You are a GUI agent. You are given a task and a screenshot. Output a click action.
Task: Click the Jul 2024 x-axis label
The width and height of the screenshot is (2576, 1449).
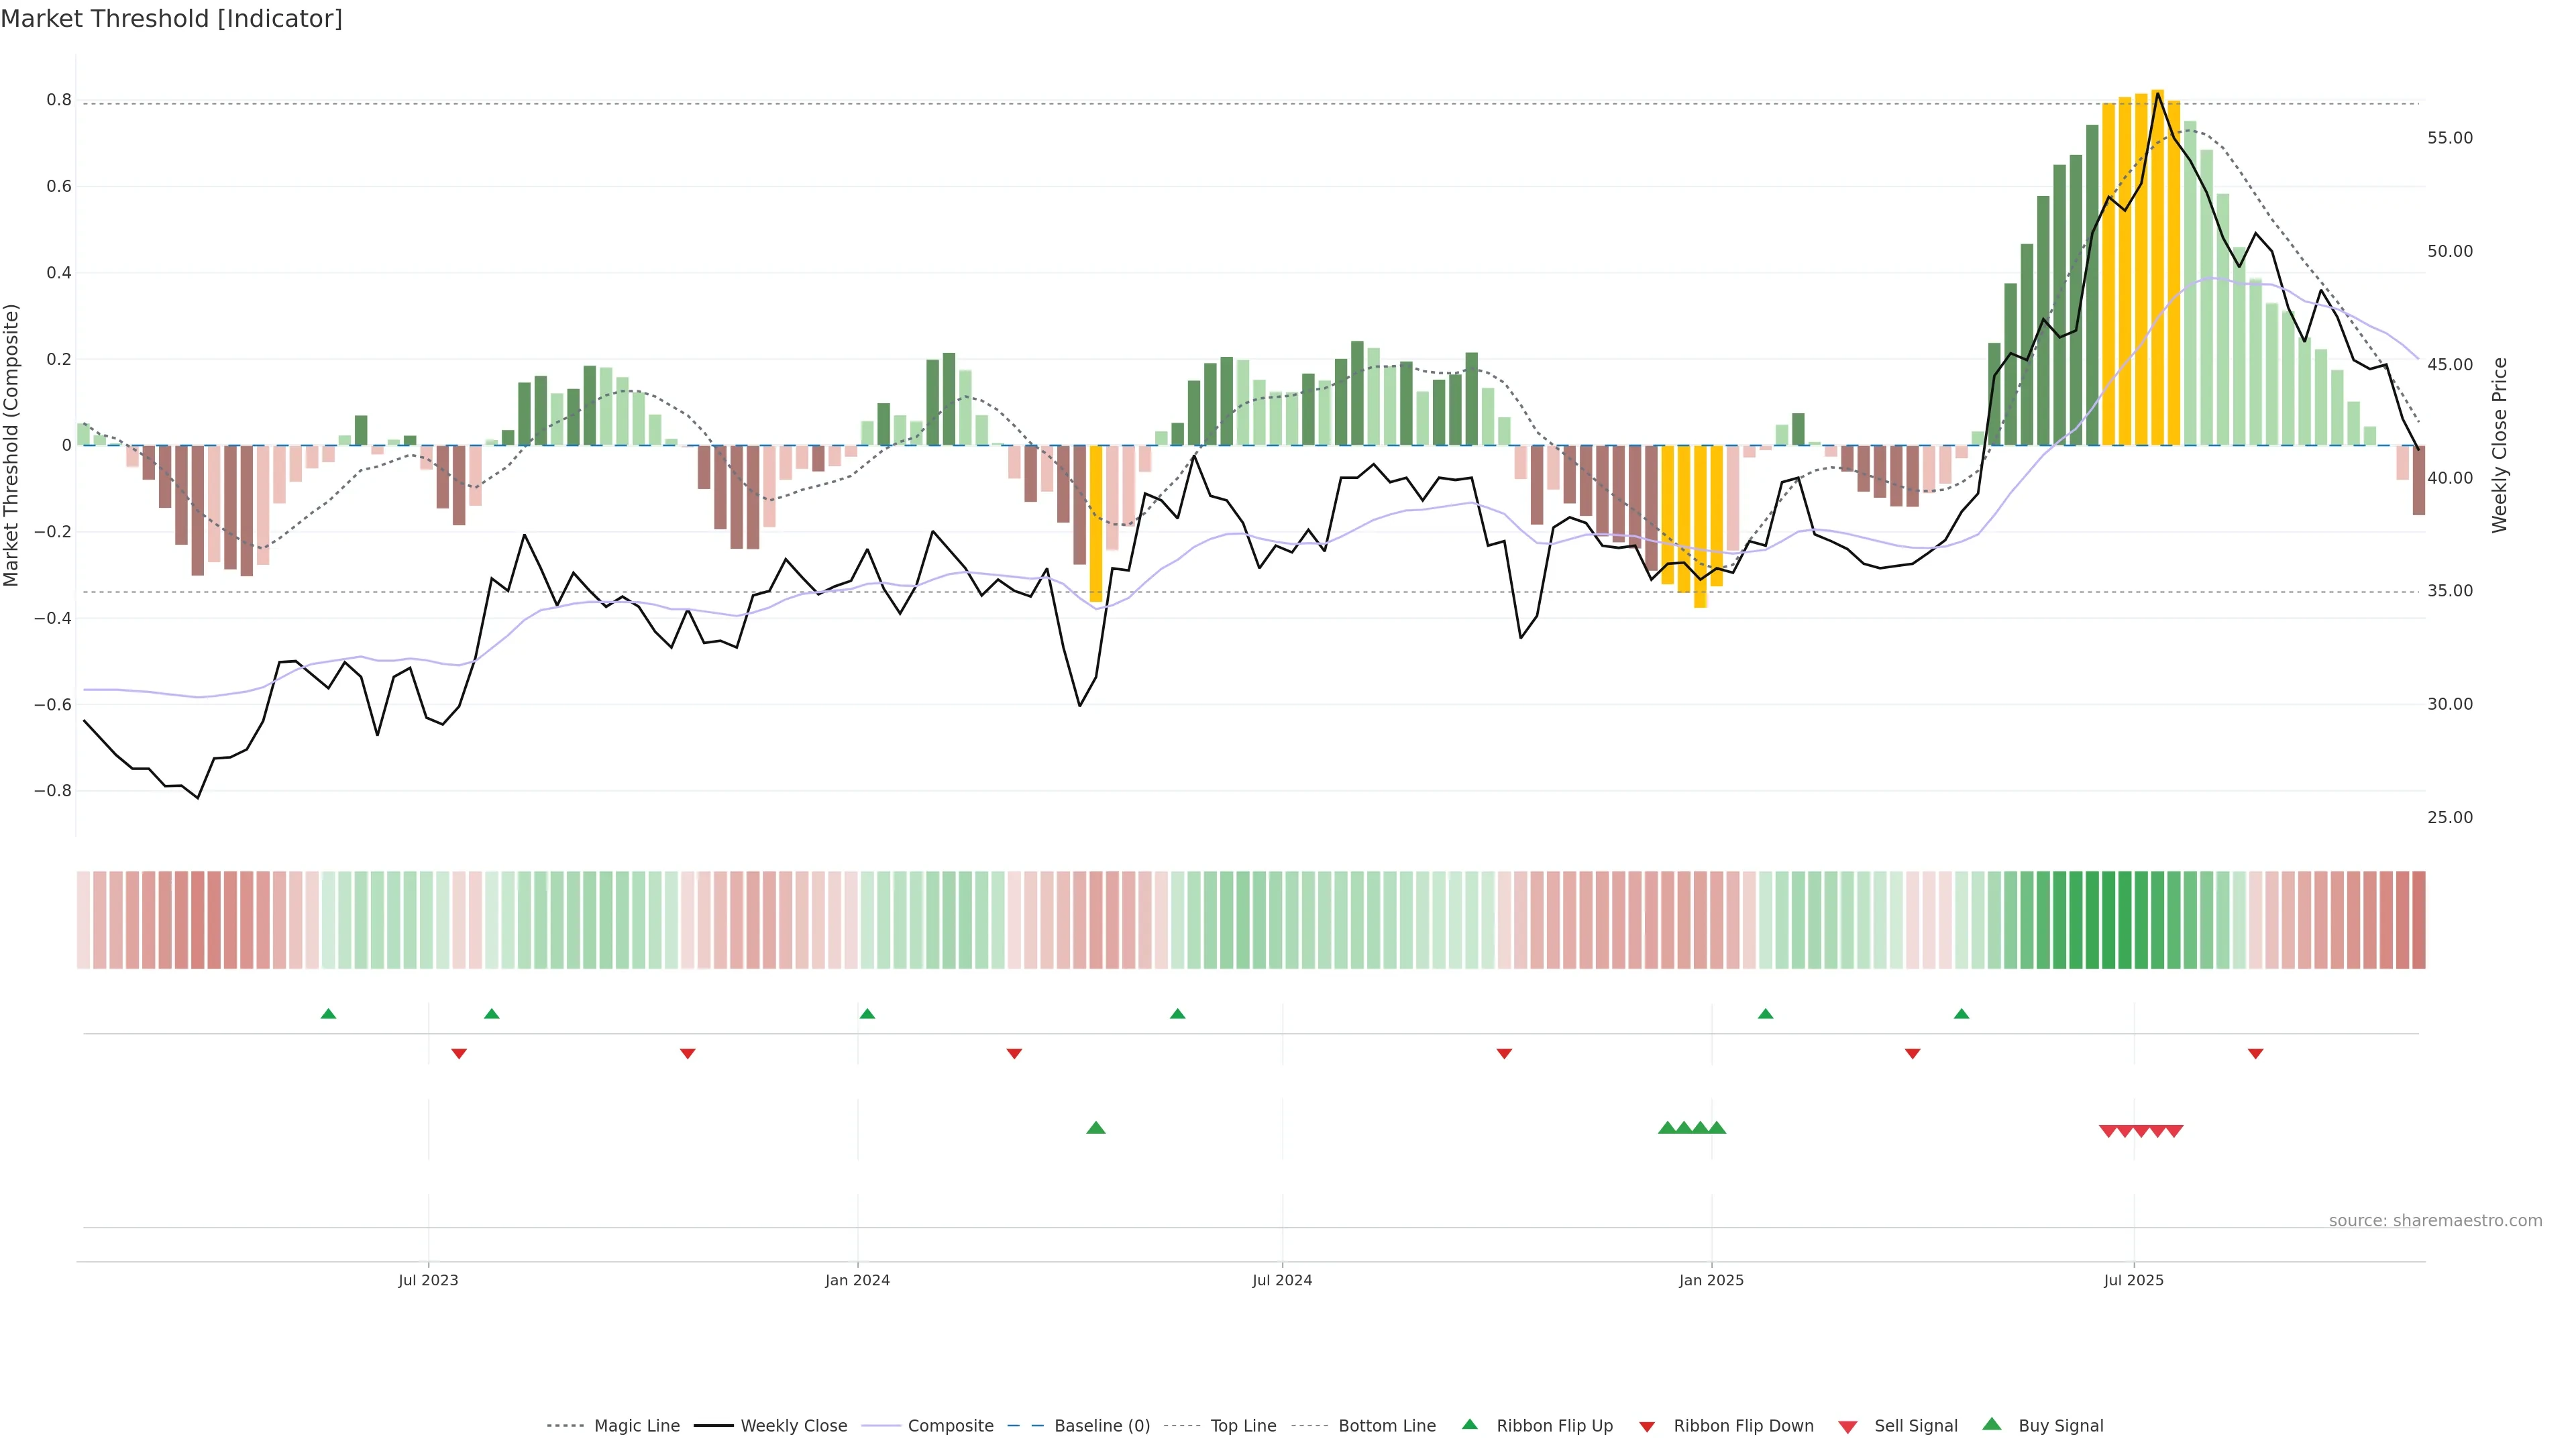pos(1282,1280)
